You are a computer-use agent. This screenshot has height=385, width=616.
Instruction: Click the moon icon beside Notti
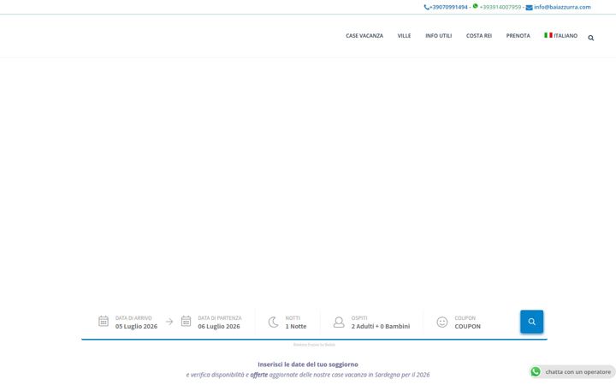[x=273, y=323]
